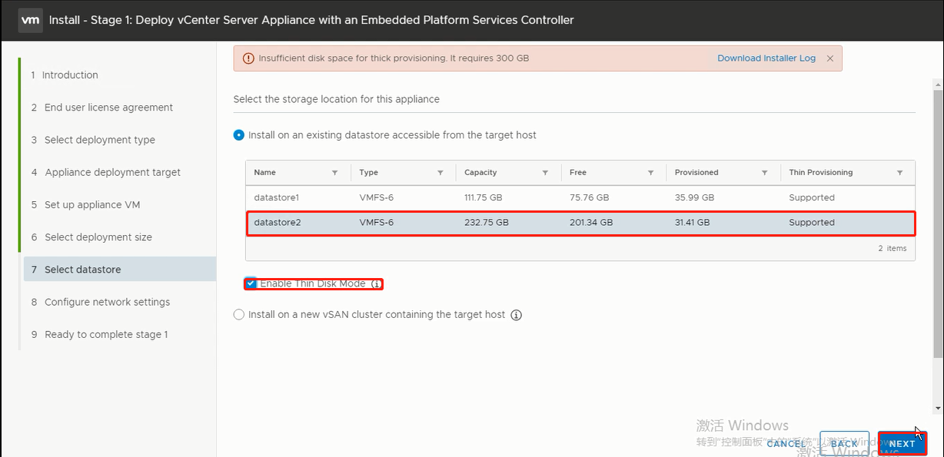Click the scrollbar down arrow
Image resolution: width=944 pixels, height=457 pixels.
click(939, 409)
